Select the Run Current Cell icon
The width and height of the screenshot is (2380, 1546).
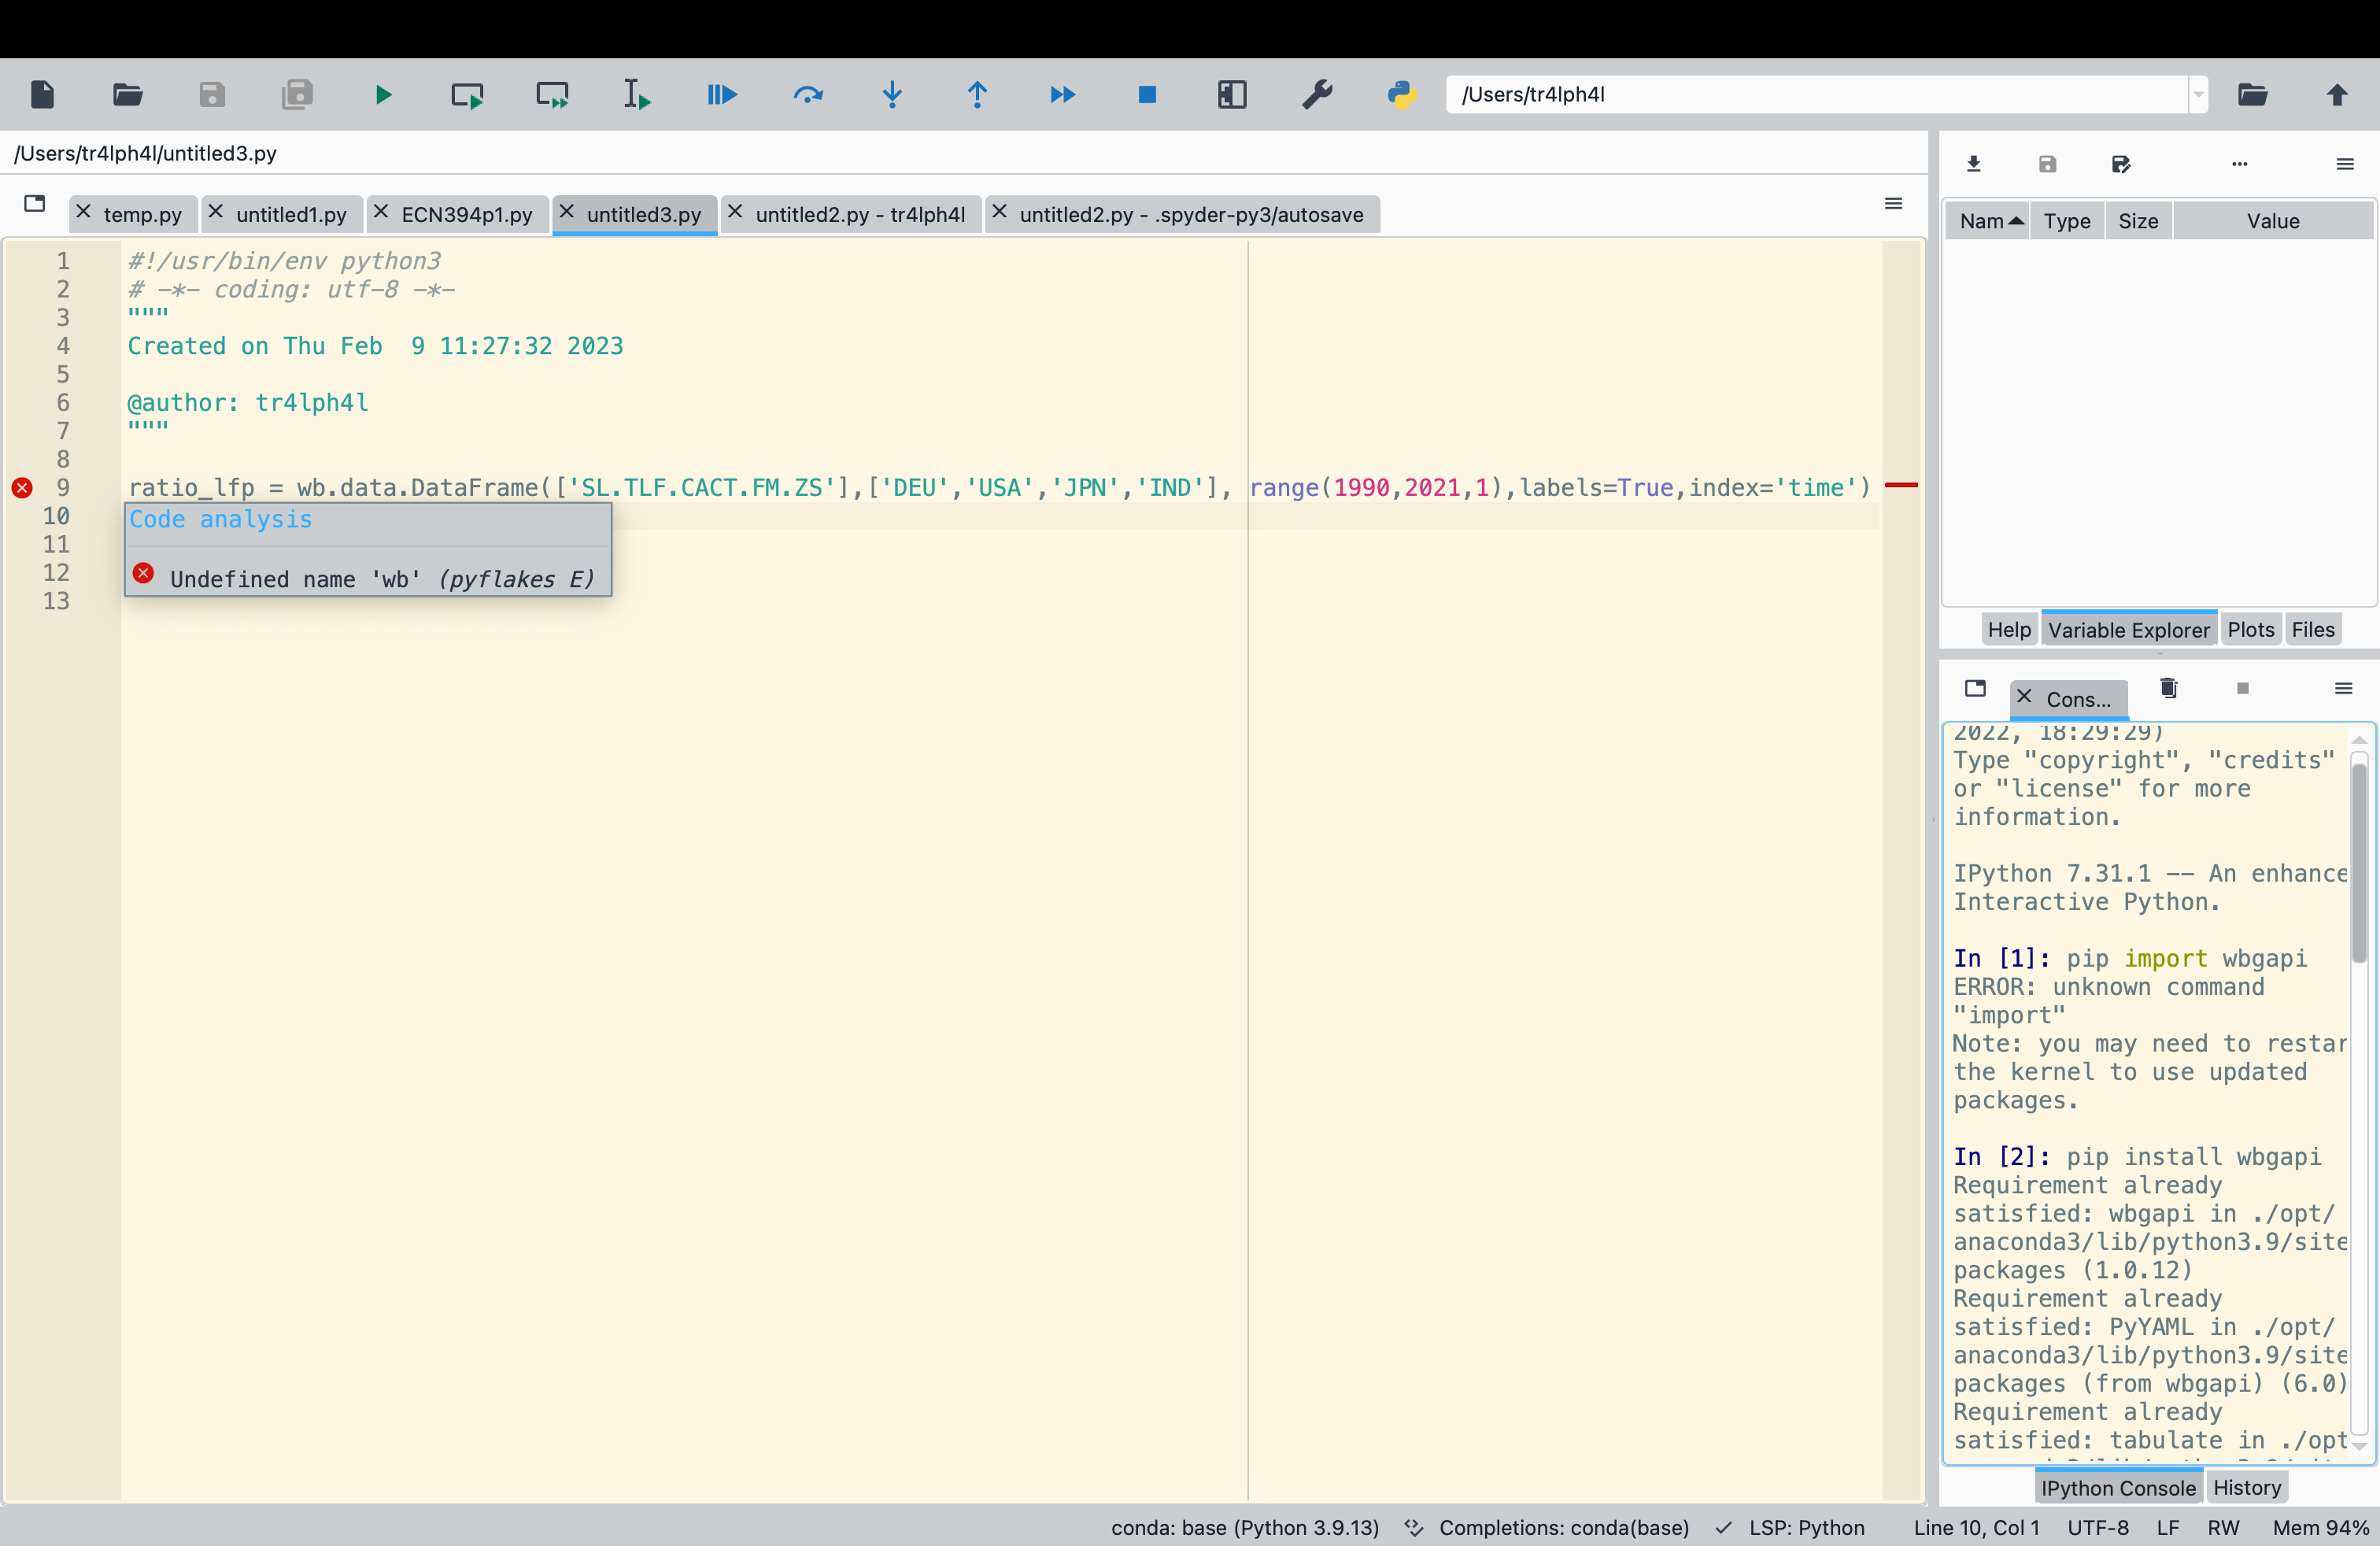click(467, 94)
